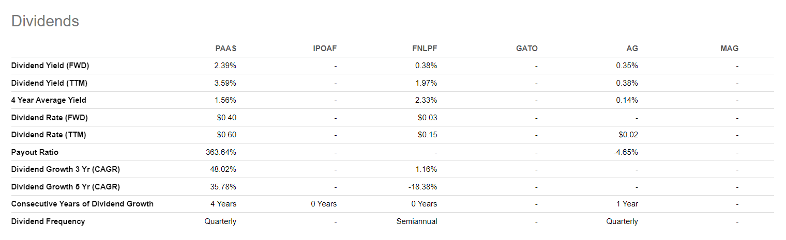
Task: Click AG payout ratio value -4.65%
Action: (x=626, y=152)
